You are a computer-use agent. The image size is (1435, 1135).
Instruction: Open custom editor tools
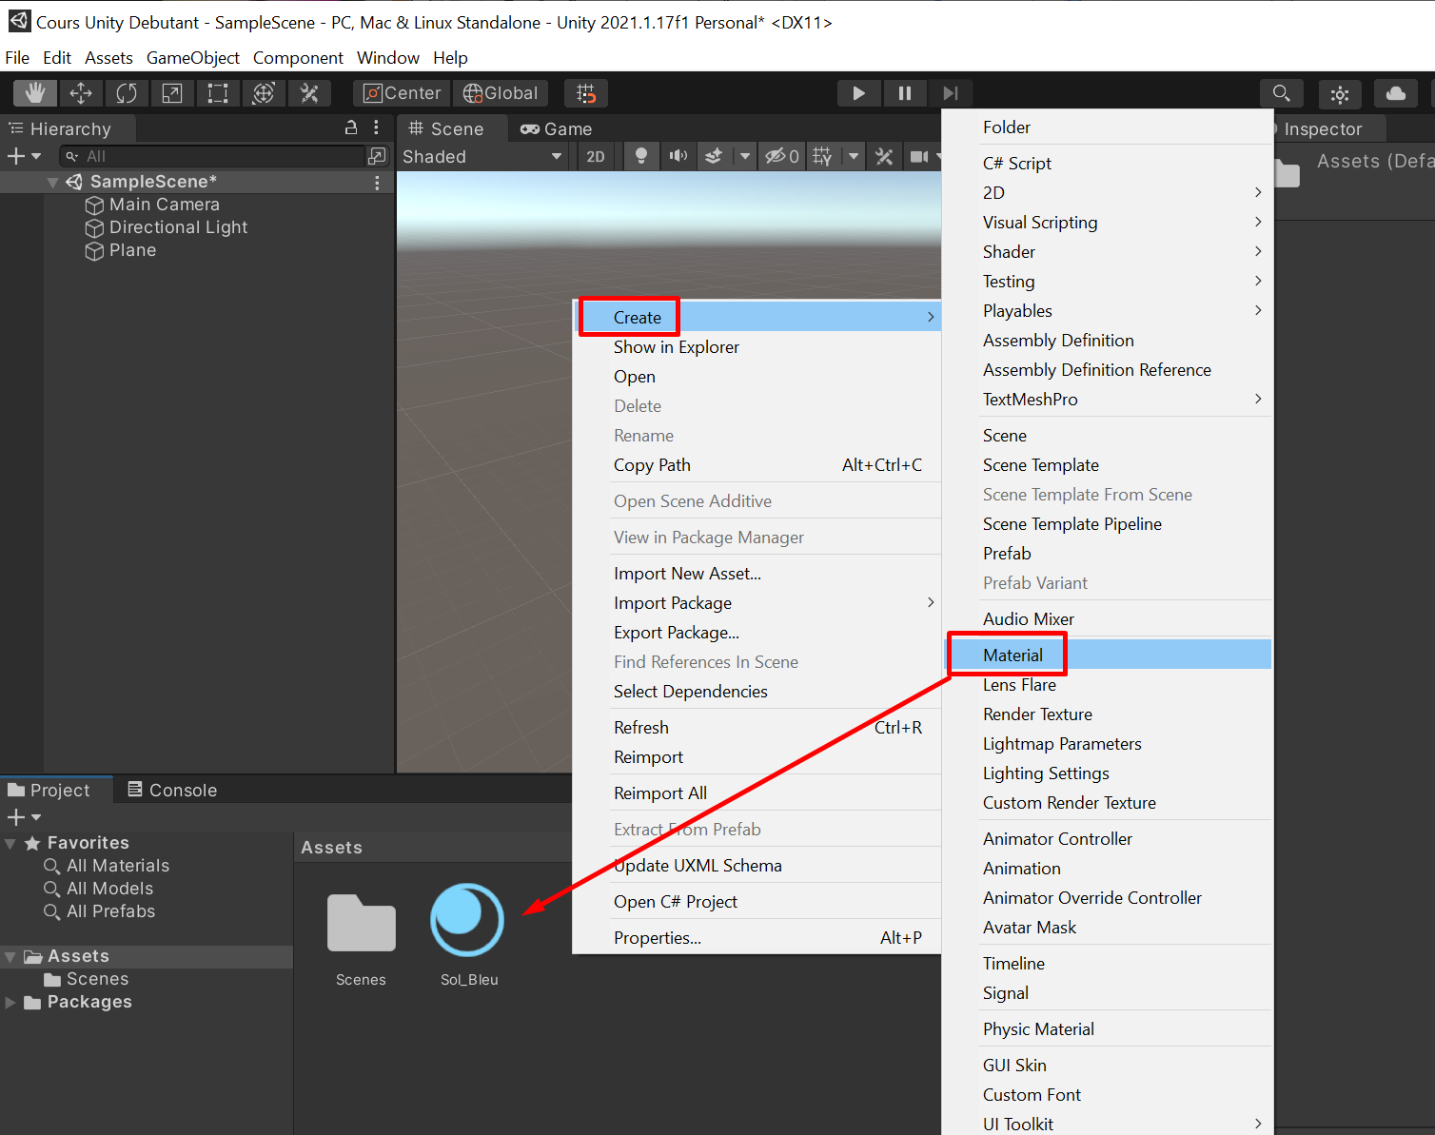point(309,93)
